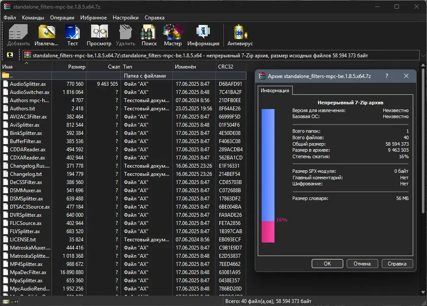The width and height of the screenshot is (427, 306).
Task: Open the Файл menu
Action: pos(9,18)
